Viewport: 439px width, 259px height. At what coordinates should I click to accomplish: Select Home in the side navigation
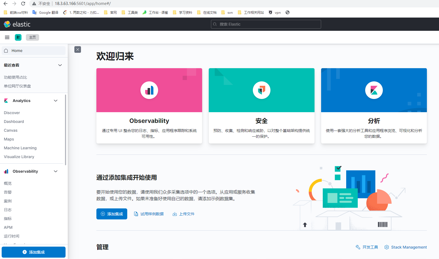coord(34,51)
